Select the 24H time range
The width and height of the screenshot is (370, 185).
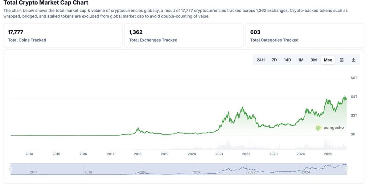coord(261,60)
